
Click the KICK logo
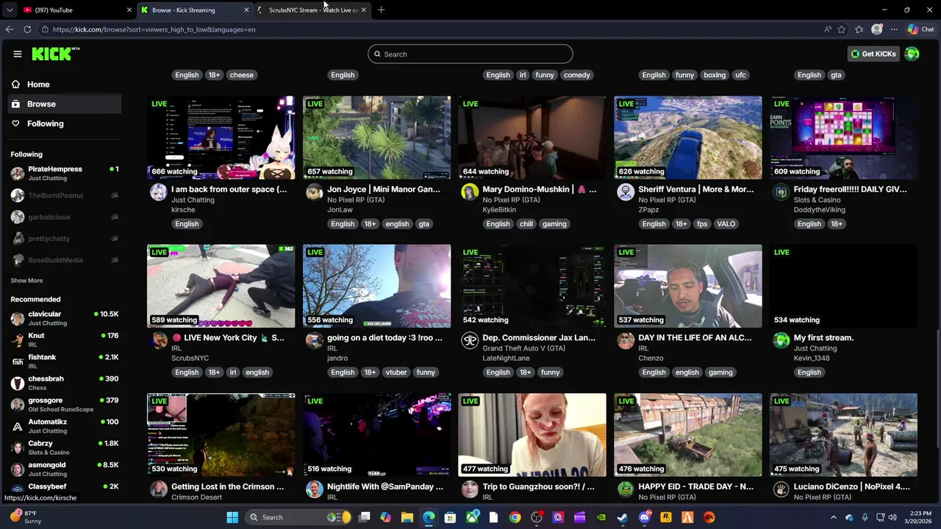click(x=55, y=54)
